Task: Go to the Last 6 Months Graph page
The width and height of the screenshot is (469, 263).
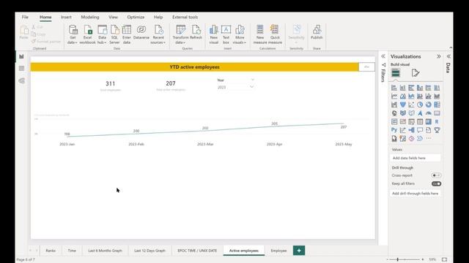Action: 105,251
